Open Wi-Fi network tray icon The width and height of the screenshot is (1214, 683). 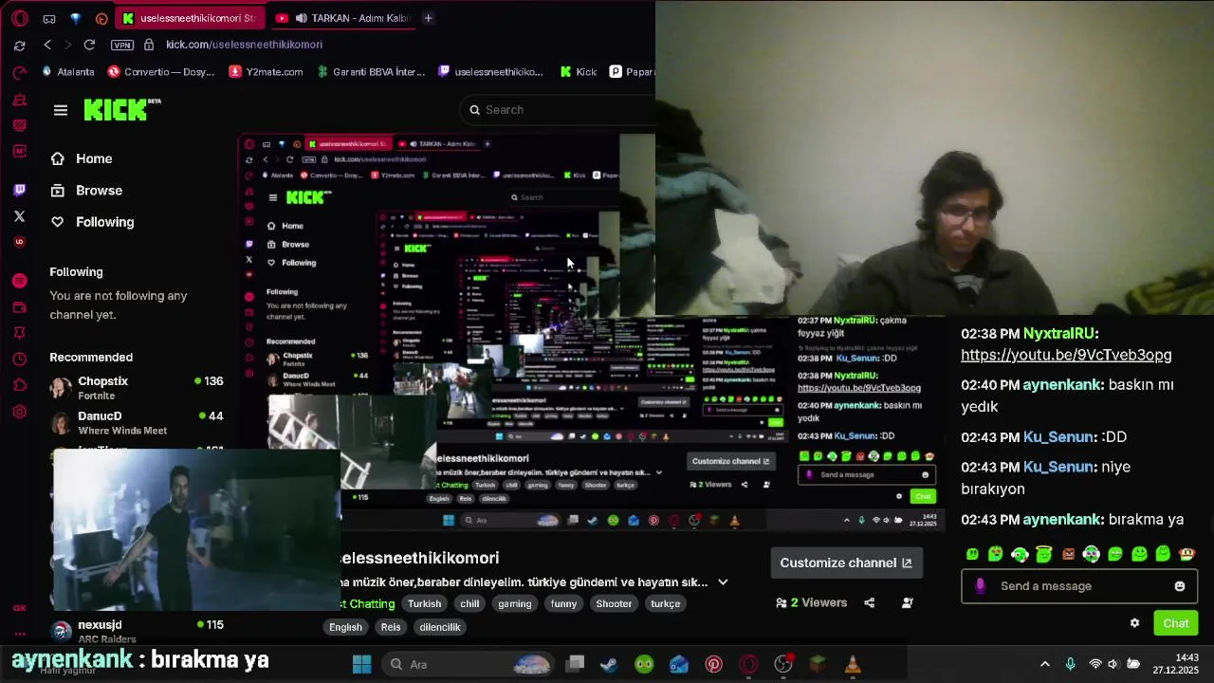pyautogui.click(x=1095, y=664)
